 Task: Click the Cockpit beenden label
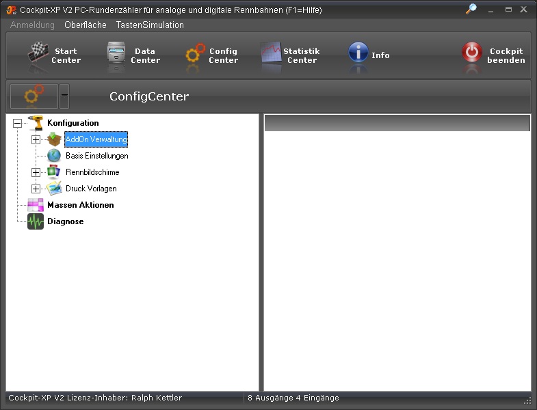506,55
